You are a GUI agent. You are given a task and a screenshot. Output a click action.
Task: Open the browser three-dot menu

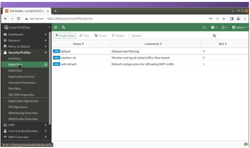click(x=245, y=19)
